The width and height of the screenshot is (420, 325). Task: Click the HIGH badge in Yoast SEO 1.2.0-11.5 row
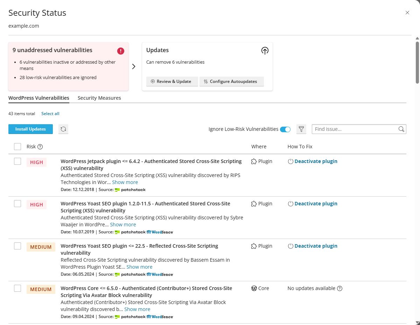36,205
